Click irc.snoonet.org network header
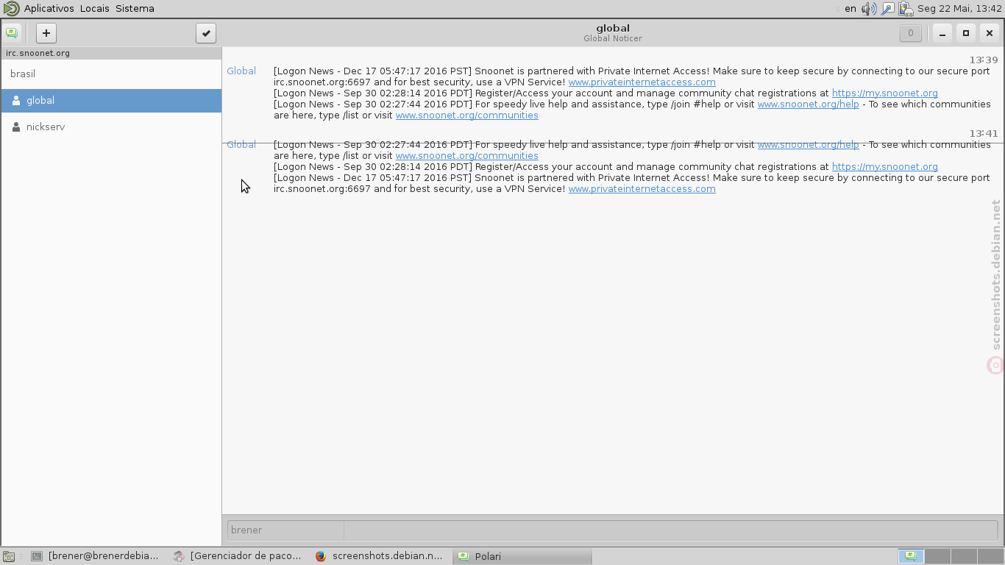This screenshot has height=565, width=1005. [x=111, y=53]
